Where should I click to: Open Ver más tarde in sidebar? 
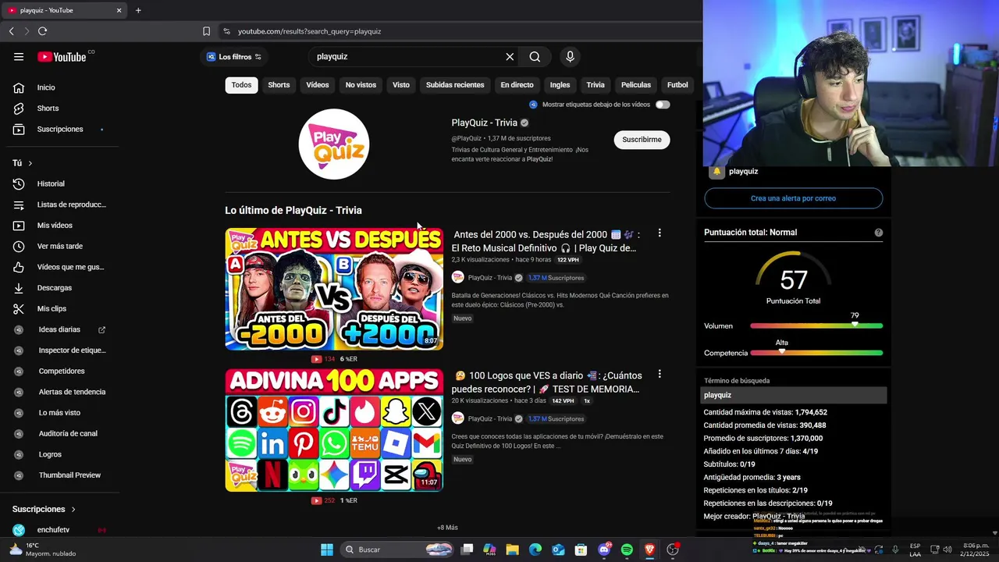[x=59, y=246]
